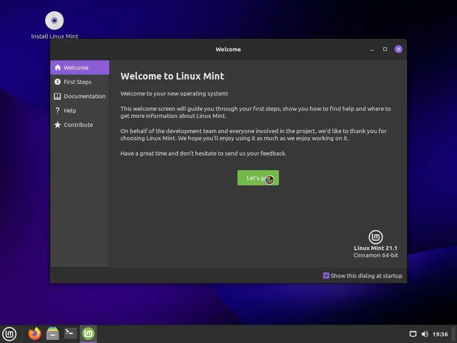Open the Linux Mint start menu

click(9, 334)
